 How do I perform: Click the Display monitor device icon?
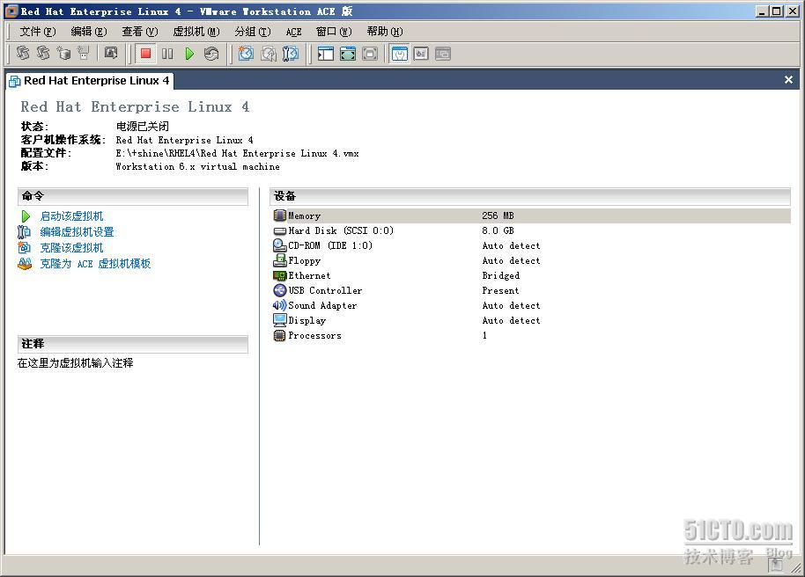pyautogui.click(x=280, y=320)
